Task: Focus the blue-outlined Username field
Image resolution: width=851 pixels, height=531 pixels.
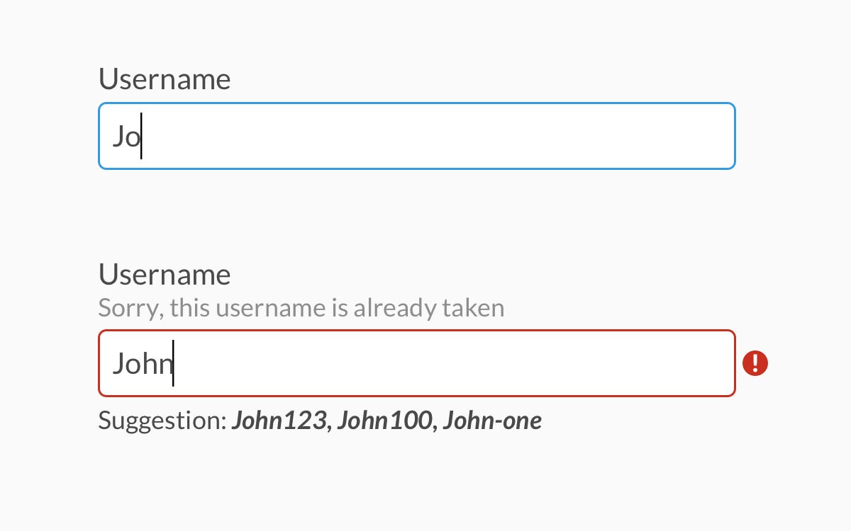Action: [417, 136]
